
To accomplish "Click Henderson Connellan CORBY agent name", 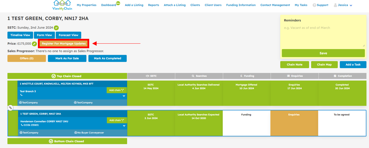I will 44,121.
